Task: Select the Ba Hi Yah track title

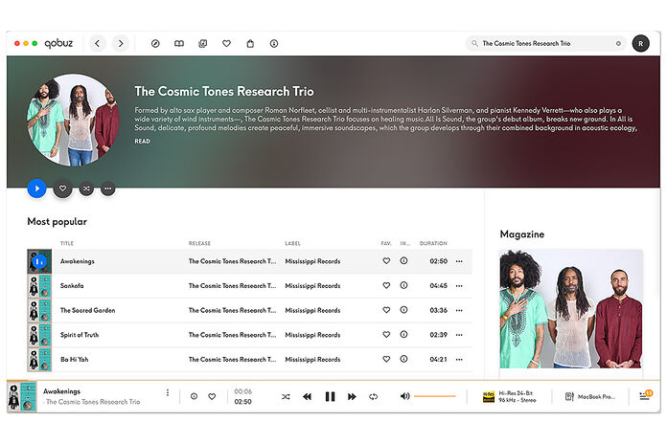Action: [x=75, y=360]
